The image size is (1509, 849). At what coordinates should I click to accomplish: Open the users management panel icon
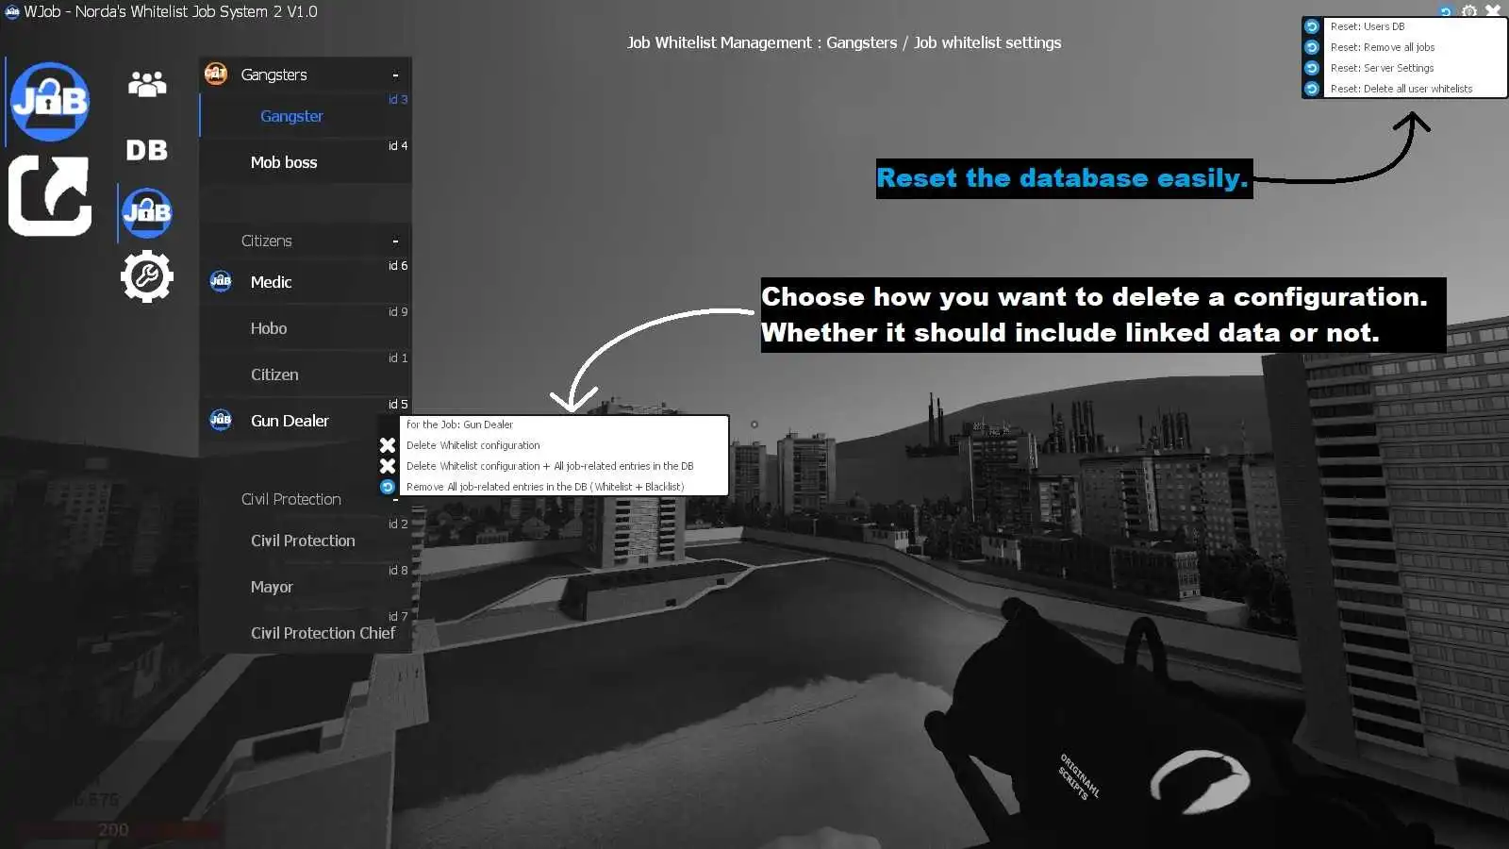(147, 83)
